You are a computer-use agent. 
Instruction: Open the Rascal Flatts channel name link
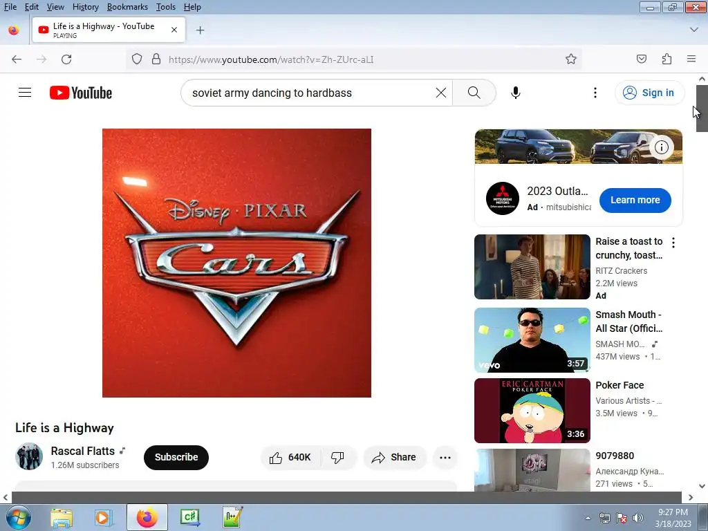[x=83, y=451]
